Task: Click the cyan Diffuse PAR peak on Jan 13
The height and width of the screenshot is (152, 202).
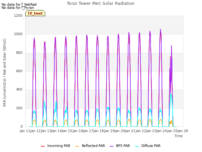Action: [x=44, y=101]
